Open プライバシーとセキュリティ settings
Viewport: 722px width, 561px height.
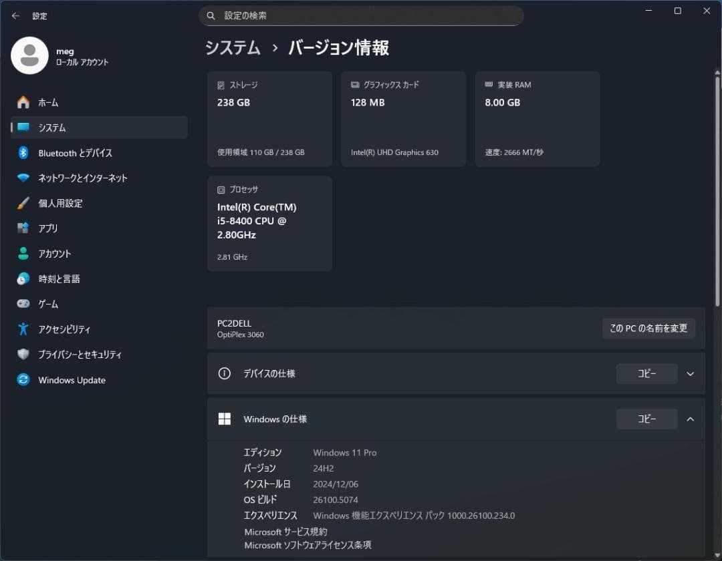coord(25,355)
